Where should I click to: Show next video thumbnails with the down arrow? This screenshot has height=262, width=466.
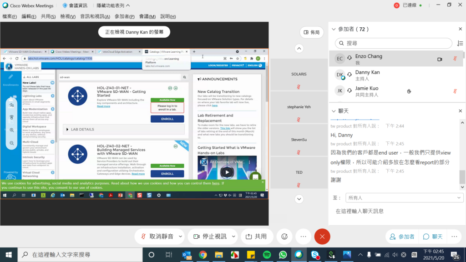click(x=299, y=199)
